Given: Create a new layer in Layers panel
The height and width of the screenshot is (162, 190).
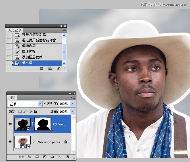Looking at the screenshot, I should coord(60,157).
